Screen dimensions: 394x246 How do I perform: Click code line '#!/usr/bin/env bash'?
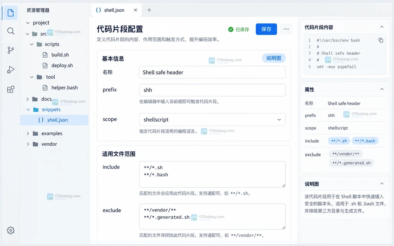tap(338, 40)
